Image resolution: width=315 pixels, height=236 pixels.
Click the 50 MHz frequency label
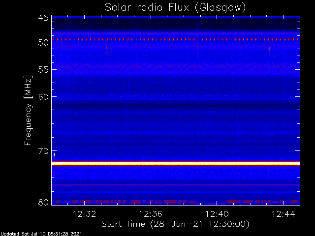43,43
